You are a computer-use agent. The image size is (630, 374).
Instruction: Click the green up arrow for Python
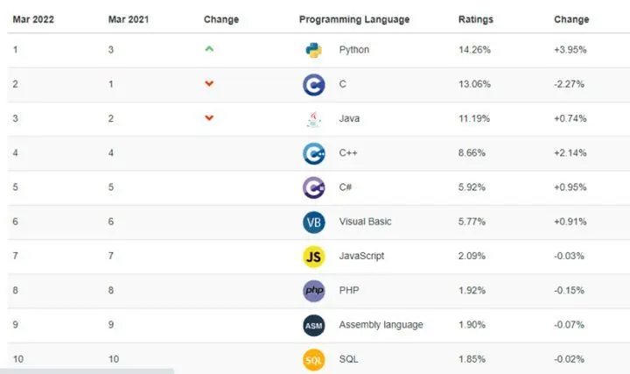point(208,49)
